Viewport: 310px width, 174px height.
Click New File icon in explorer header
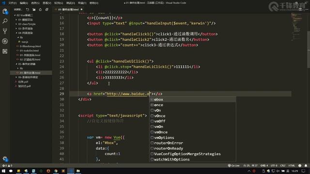click(x=28, y=10)
